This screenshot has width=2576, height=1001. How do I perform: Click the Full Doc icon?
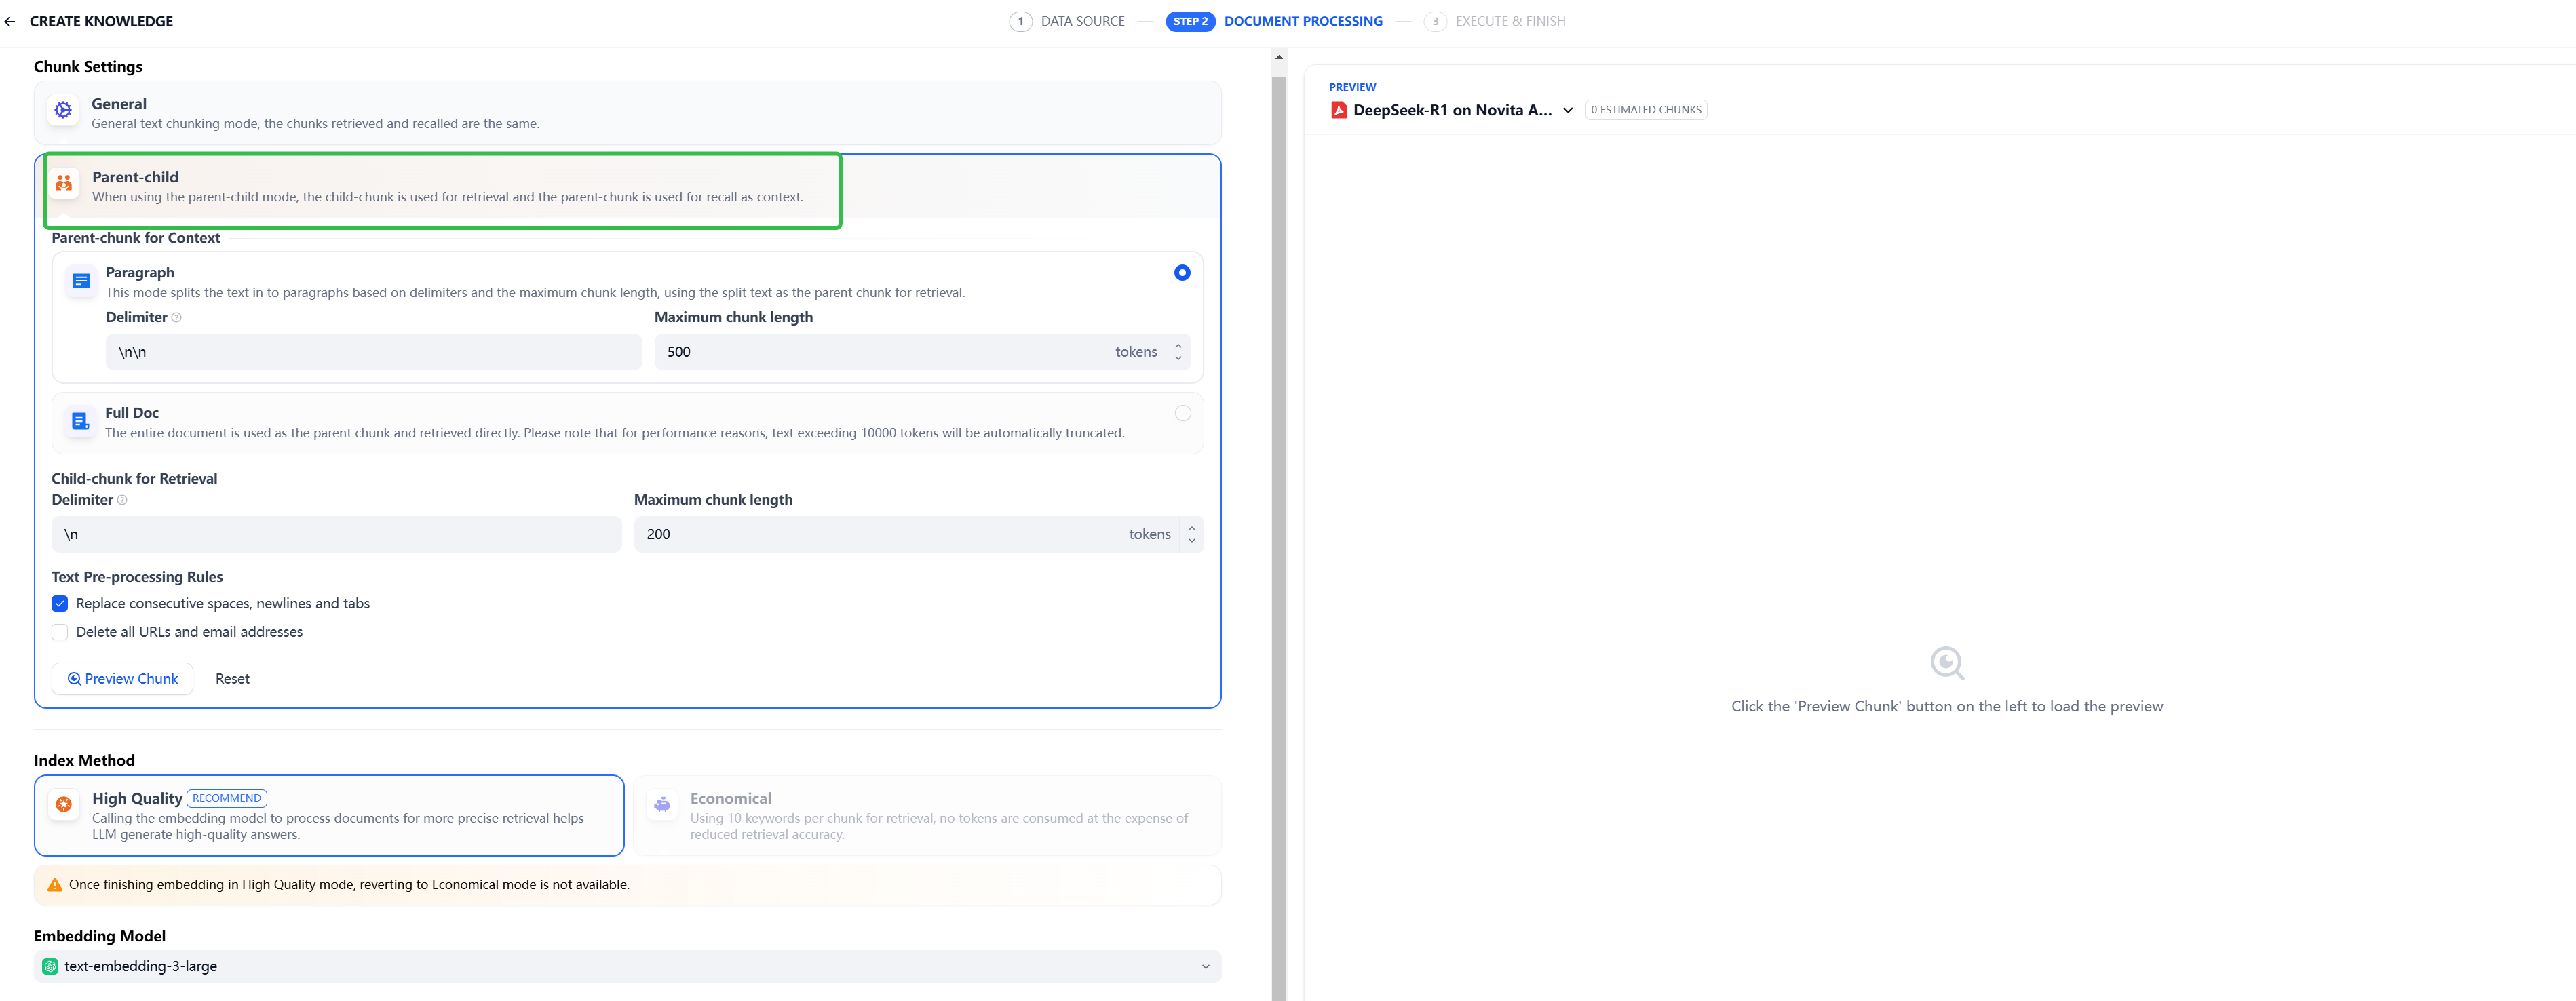81,422
